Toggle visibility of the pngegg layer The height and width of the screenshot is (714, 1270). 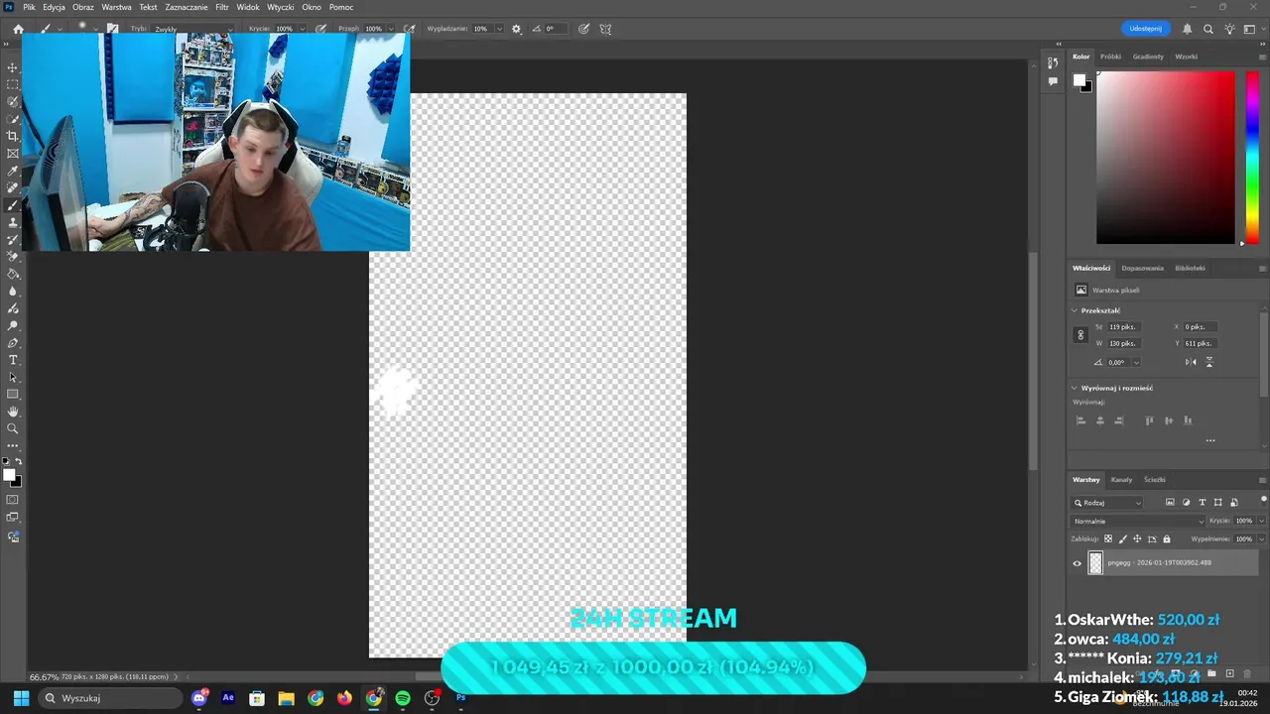tap(1077, 563)
